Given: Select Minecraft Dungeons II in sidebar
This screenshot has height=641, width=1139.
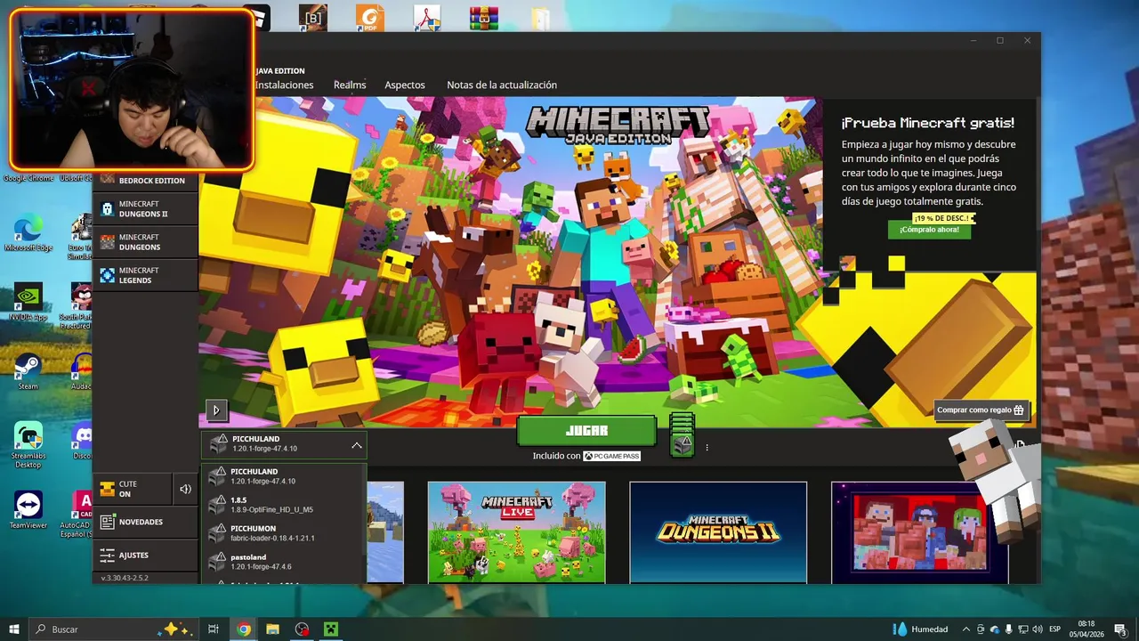Looking at the screenshot, I should point(146,209).
